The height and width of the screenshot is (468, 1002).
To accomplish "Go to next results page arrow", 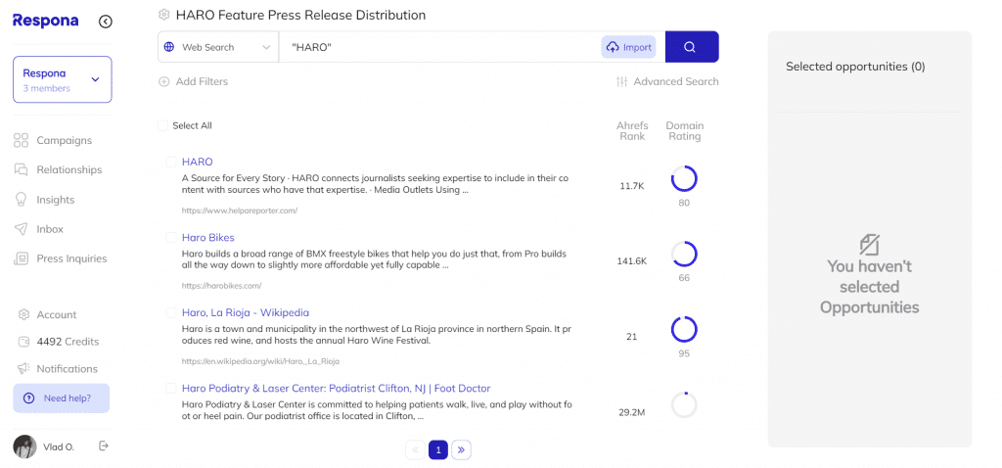I will [x=462, y=450].
